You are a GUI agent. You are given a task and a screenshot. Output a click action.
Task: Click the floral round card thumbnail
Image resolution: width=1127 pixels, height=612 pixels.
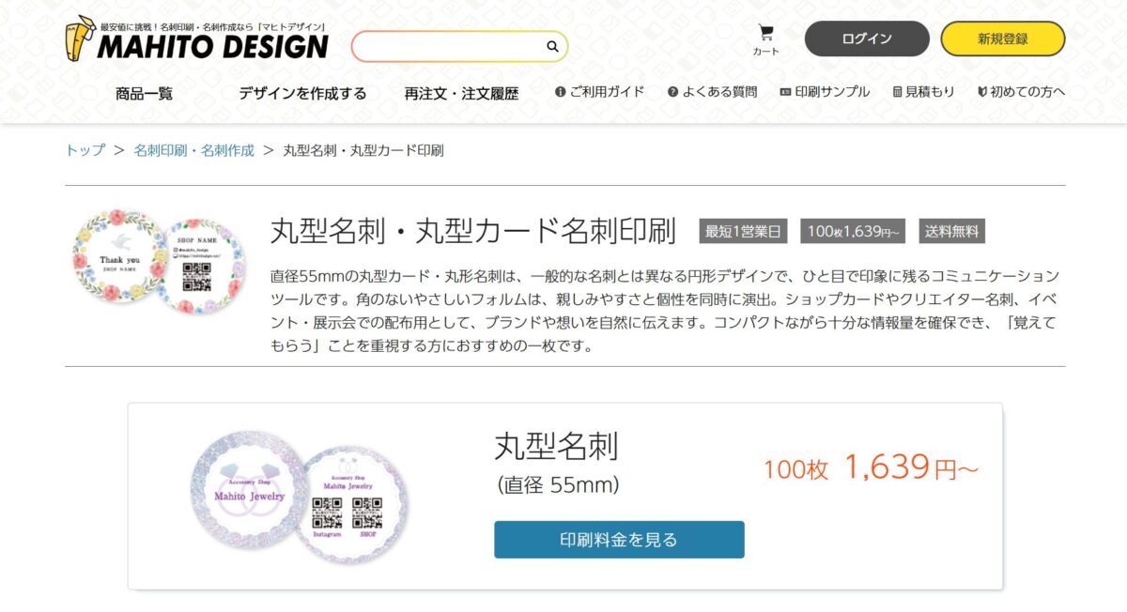point(159,261)
